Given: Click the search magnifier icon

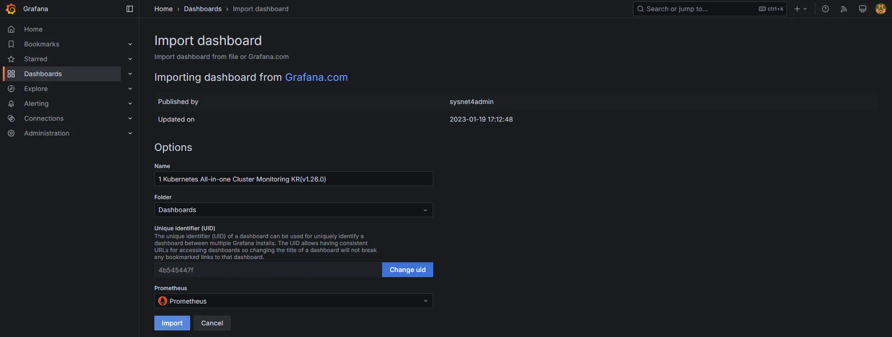Looking at the screenshot, I should (641, 9).
